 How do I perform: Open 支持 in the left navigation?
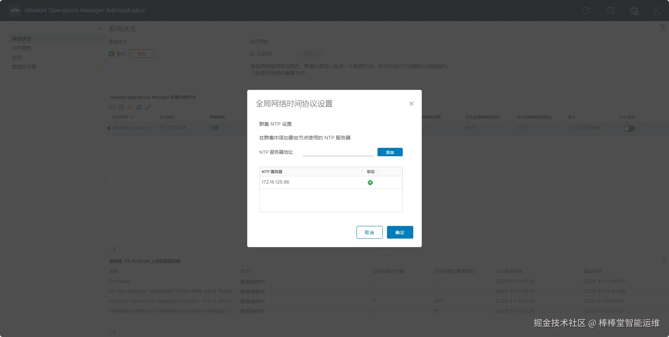point(17,57)
